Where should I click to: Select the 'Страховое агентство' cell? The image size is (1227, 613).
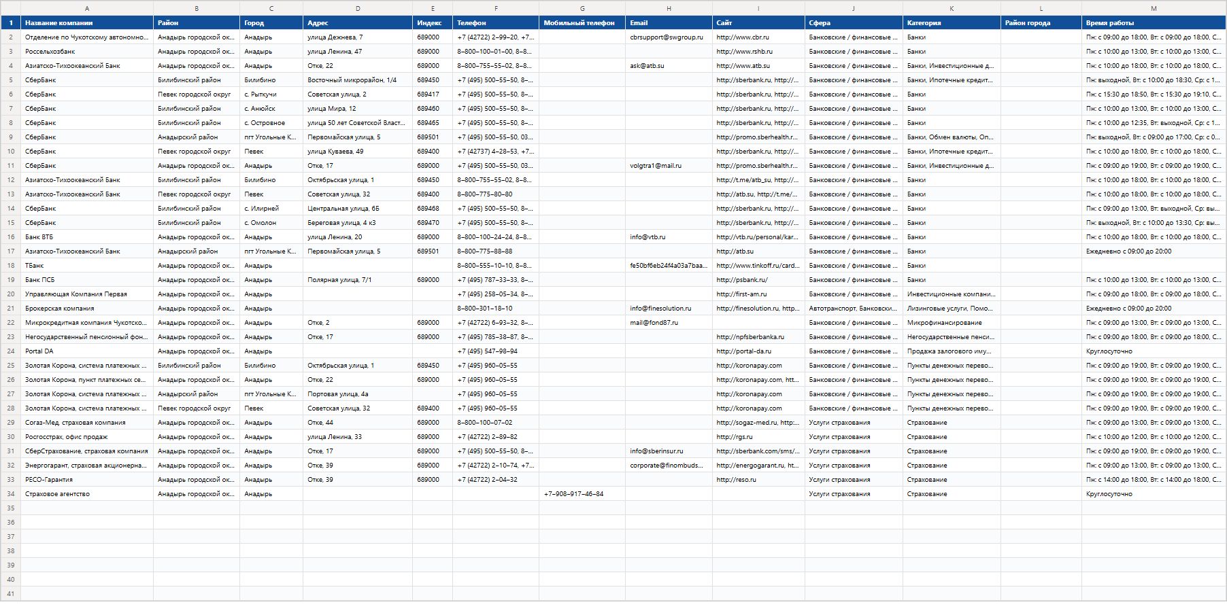87,494
